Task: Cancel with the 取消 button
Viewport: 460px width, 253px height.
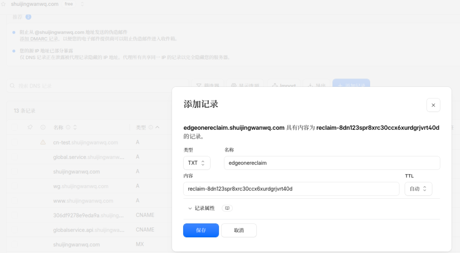Action: [x=239, y=231]
